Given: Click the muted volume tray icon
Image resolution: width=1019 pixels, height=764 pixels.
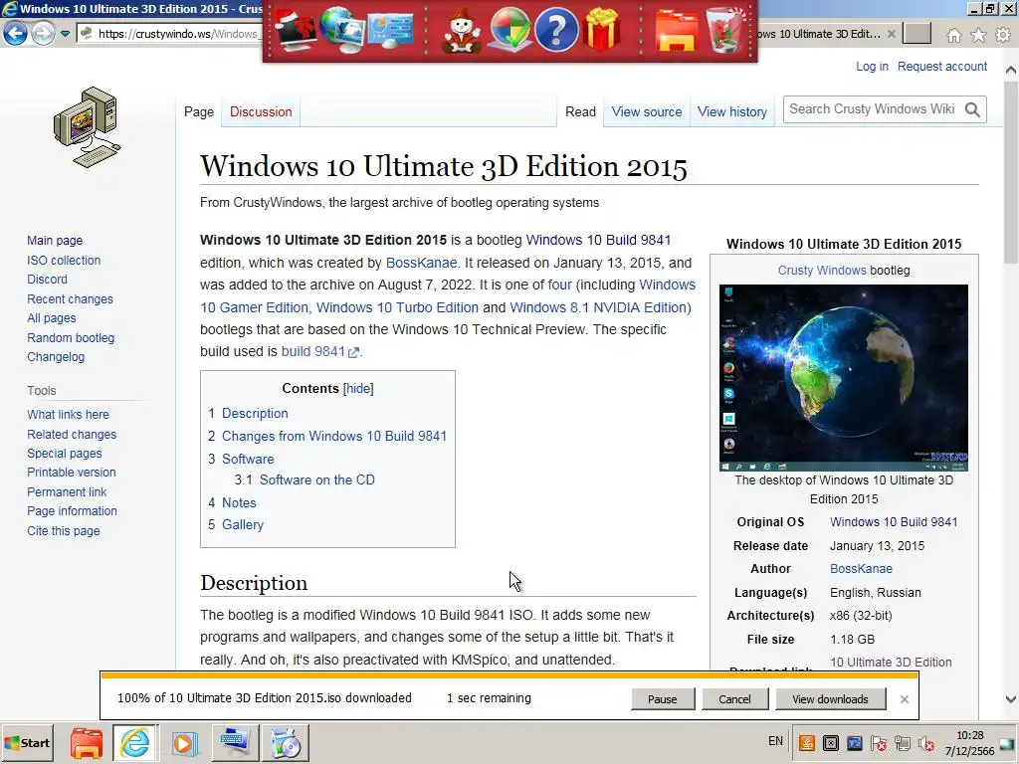Looking at the screenshot, I should click(x=926, y=742).
